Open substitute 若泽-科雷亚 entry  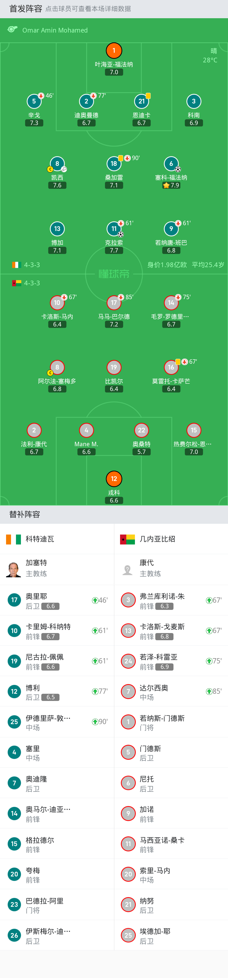(x=171, y=661)
